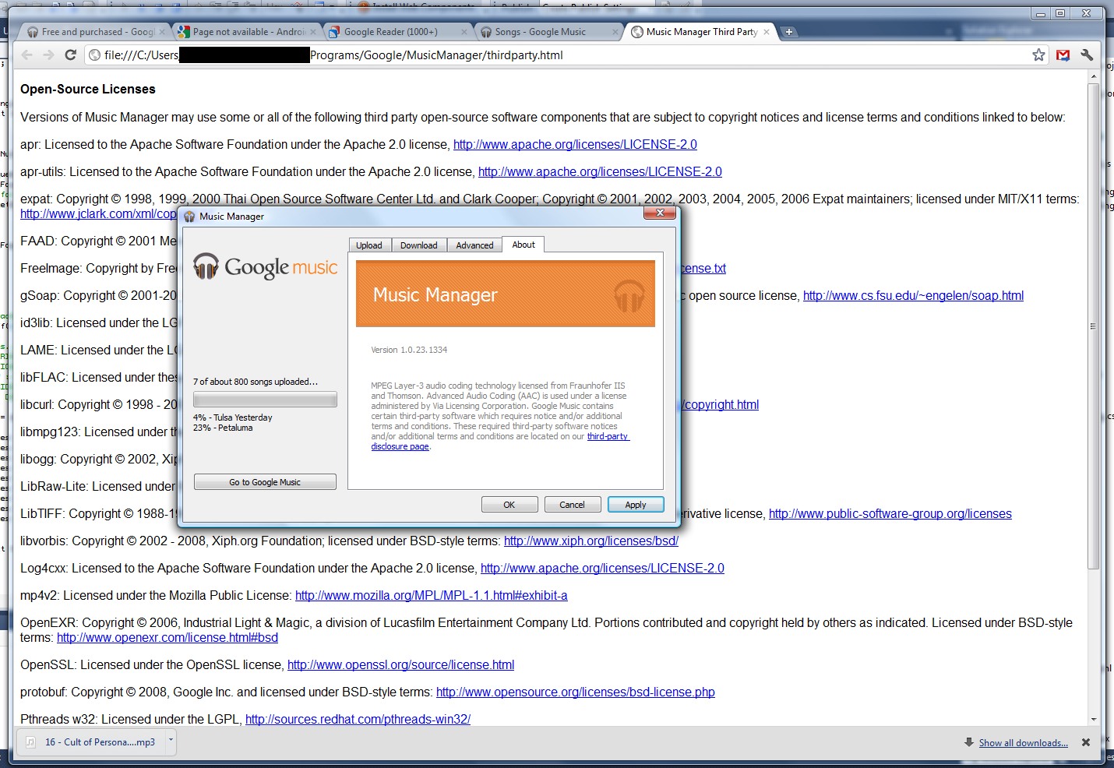1114x768 pixels.
Task: Close the Music Manager Third Party tab
Action: [767, 32]
